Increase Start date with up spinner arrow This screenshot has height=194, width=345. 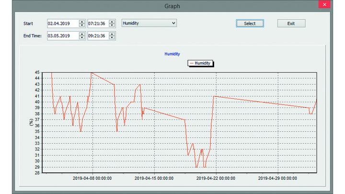tap(82, 22)
